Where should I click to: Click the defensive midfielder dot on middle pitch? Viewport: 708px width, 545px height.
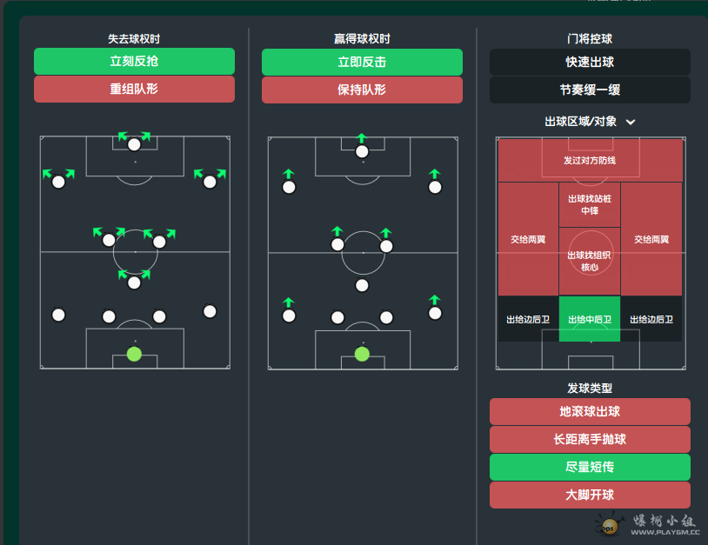coord(362,286)
